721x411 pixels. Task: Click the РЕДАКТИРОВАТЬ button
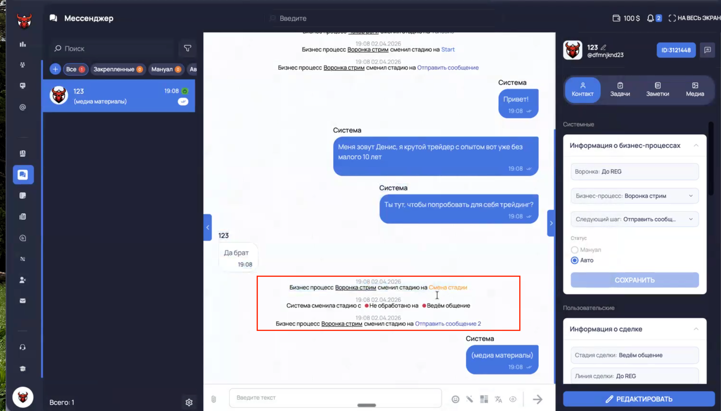coord(639,399)
